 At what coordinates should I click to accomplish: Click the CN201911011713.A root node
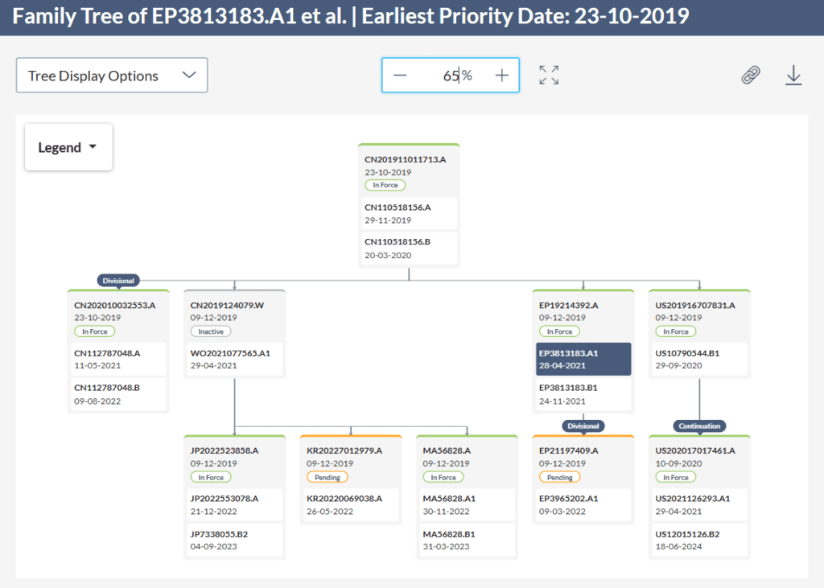tap(409, 159)
